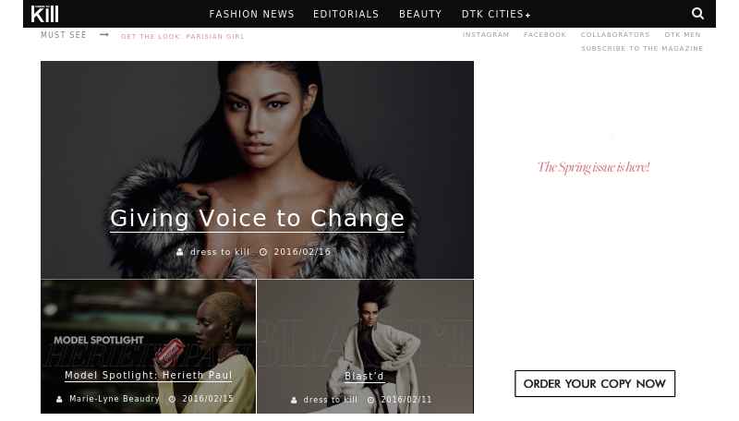Open the search magnifier icon
Viewport: 739px width, 421px height.
tap(697, 14)
